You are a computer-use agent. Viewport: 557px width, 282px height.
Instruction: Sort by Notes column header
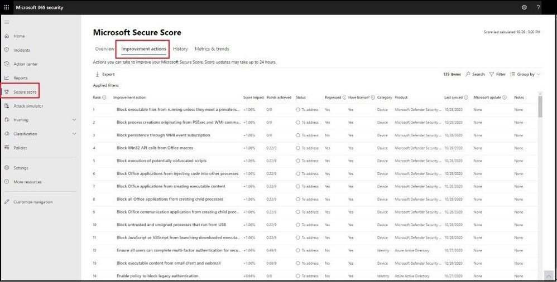pyautogui.click(x=519, y=97)
